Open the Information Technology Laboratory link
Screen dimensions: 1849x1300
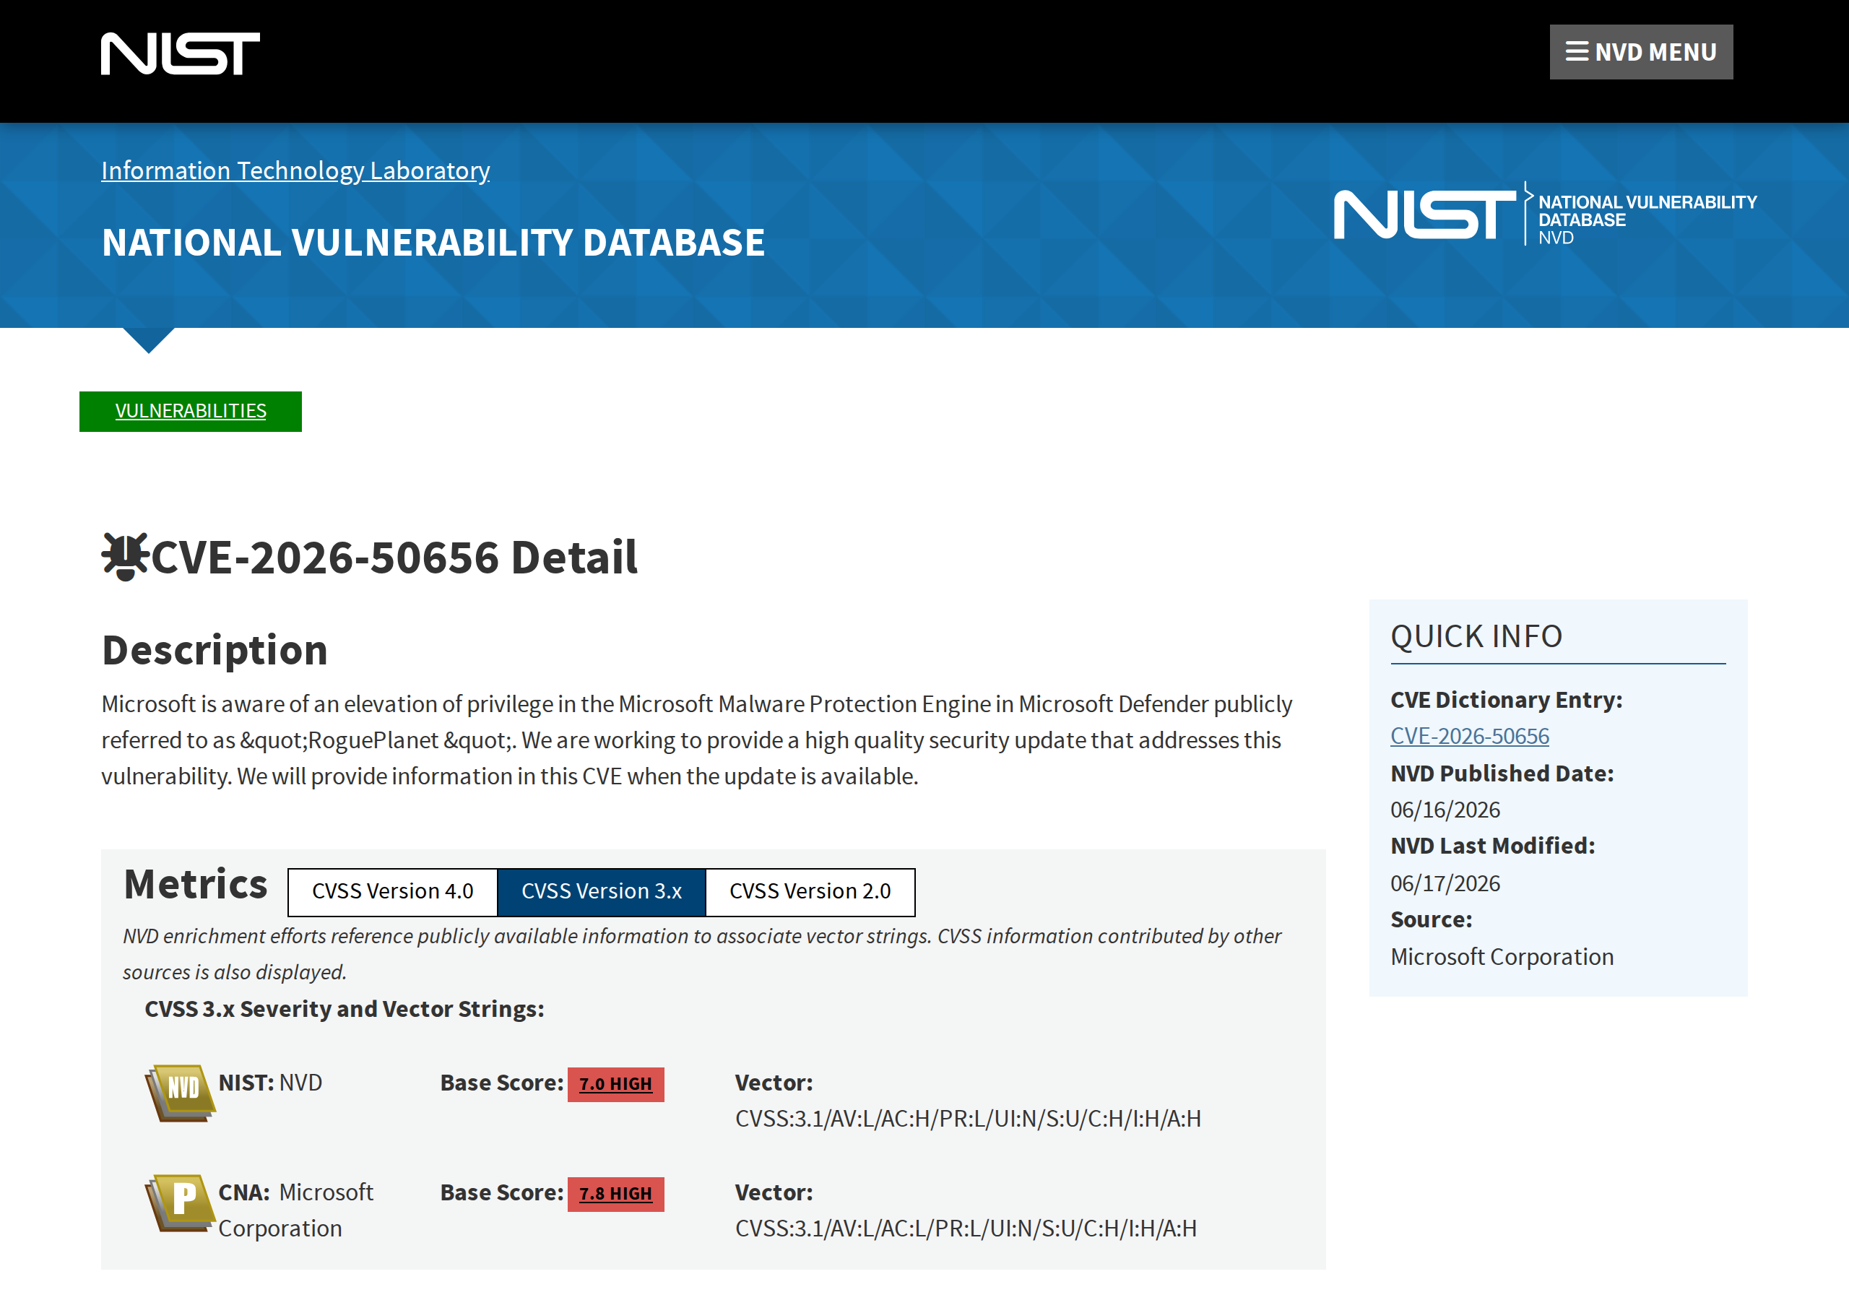click(x=295, y=170)
